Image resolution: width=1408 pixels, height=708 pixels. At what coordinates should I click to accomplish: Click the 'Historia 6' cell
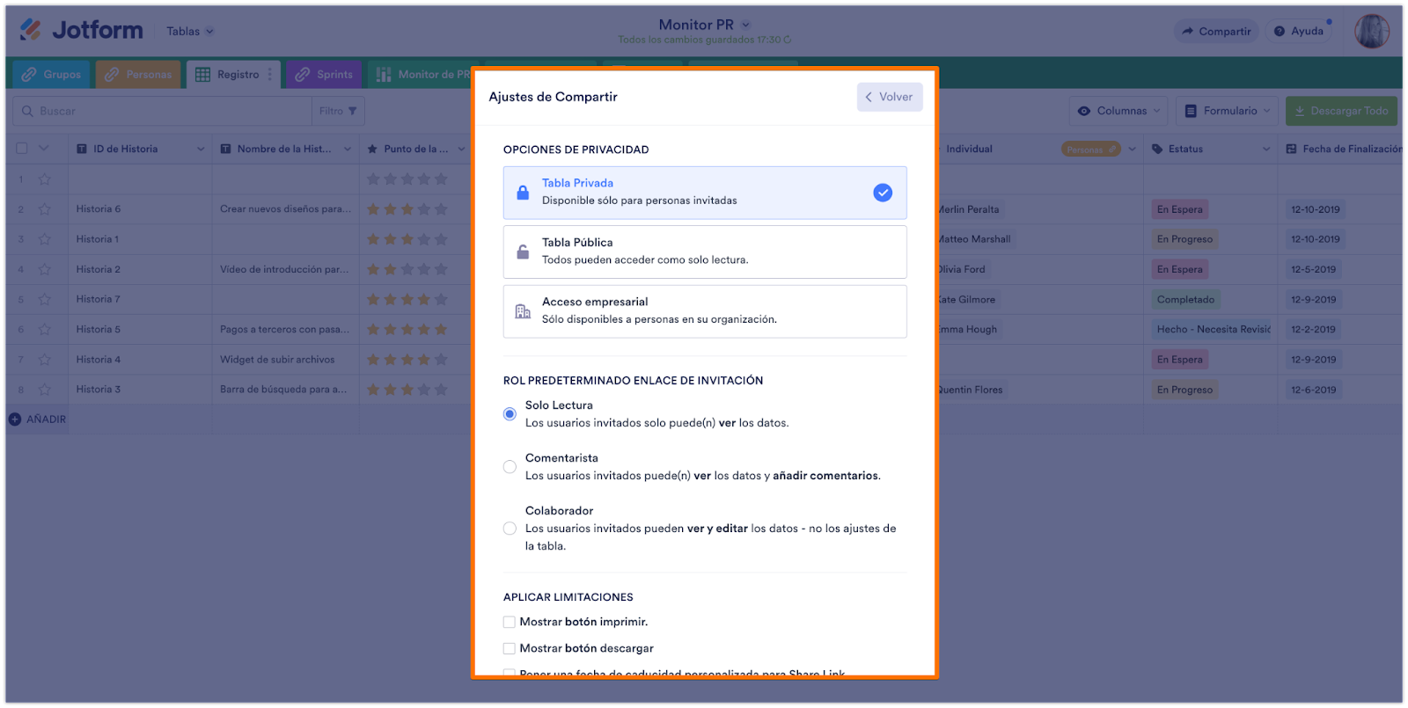pyautogui.click(x=140, y=209)
